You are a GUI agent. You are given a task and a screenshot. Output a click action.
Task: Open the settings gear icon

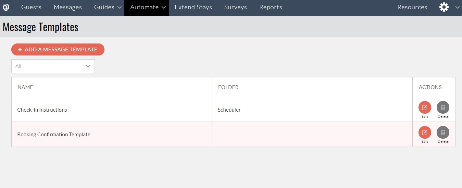(444, 7)
